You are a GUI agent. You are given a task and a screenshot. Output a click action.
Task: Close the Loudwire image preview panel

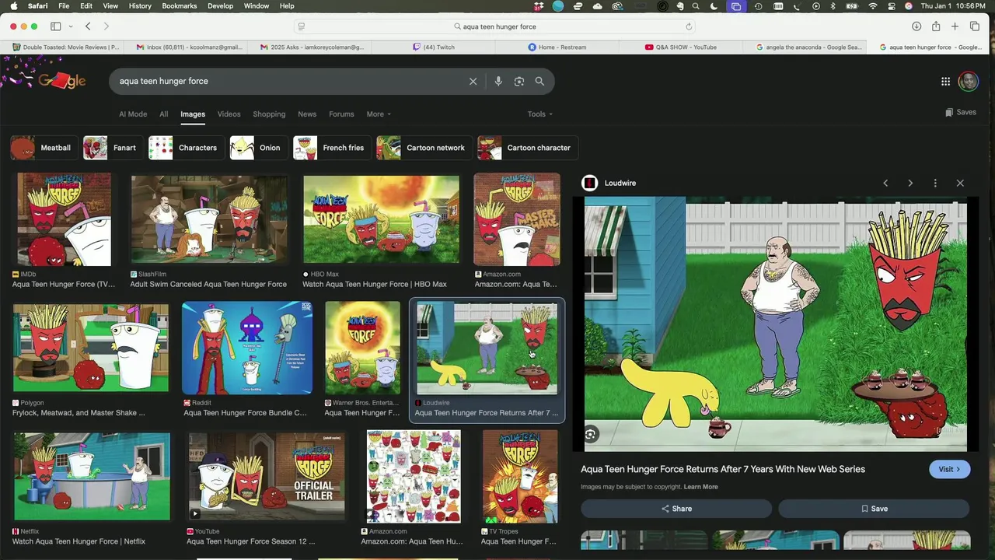tap(960, 183)
